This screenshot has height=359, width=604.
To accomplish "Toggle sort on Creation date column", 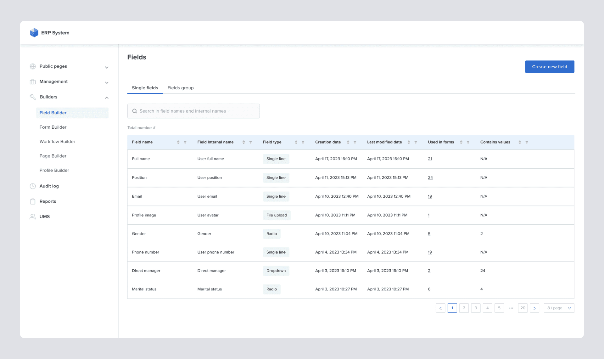I will pos(348,142).
